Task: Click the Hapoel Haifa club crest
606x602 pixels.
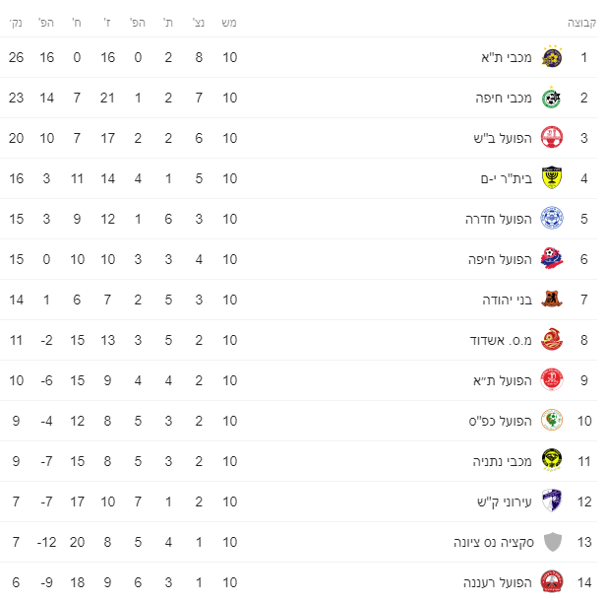Action: pos(552,259)
